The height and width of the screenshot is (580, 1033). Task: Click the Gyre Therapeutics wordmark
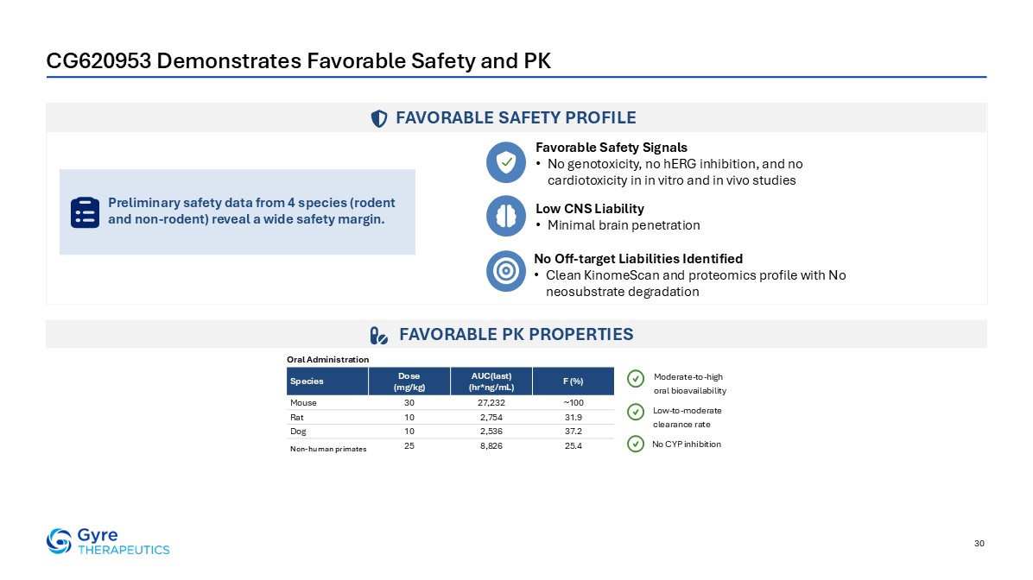[x=124, y=542]
